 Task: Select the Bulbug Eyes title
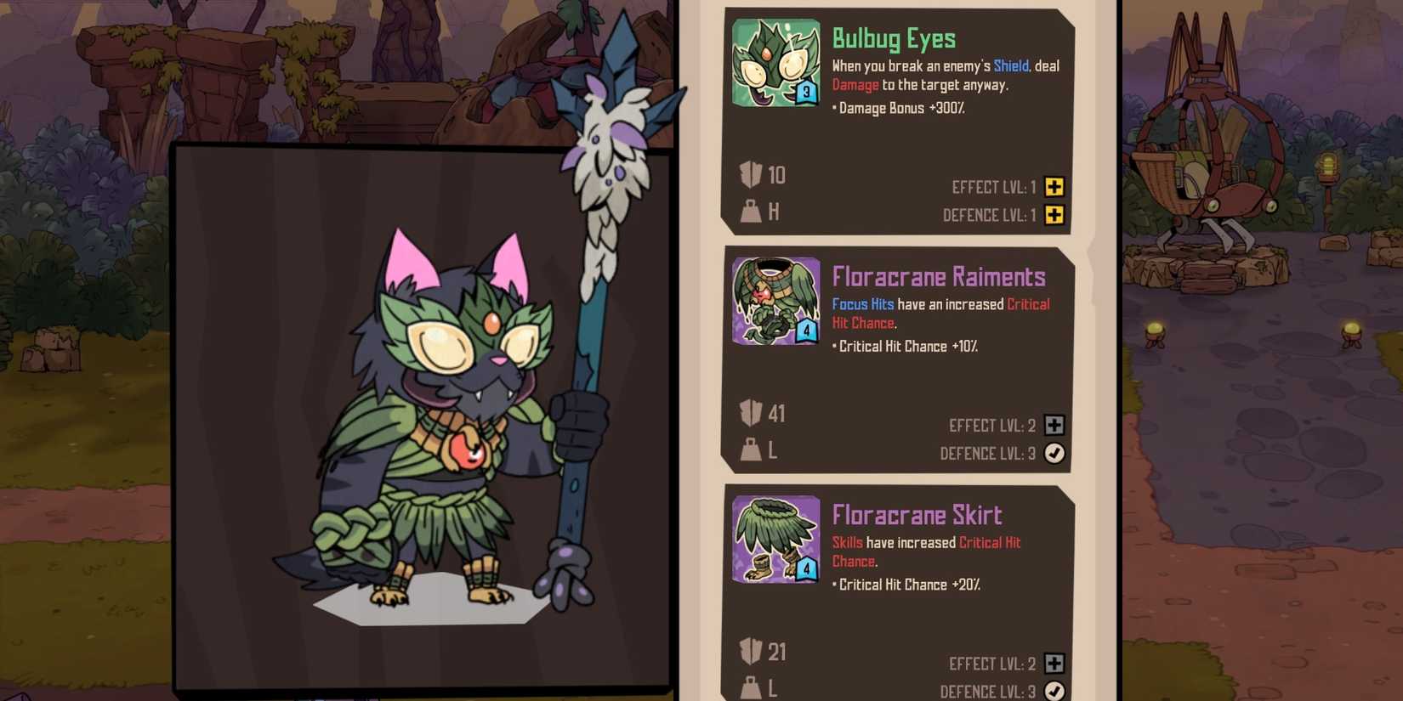click(894, 39)
